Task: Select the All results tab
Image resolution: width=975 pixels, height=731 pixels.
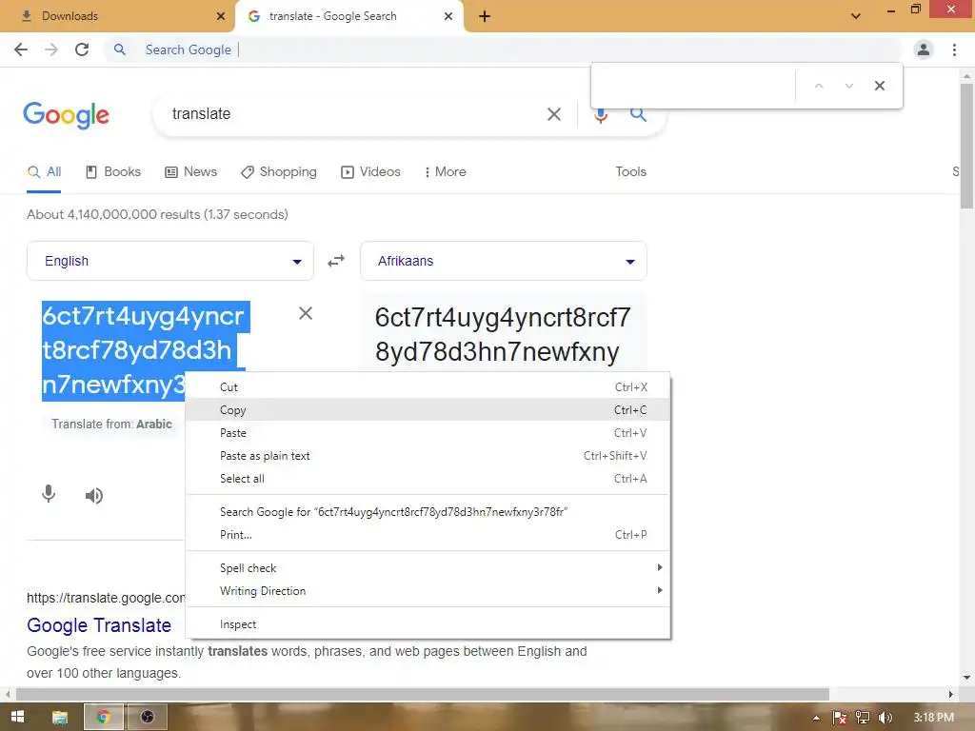Action: pyautogui.click(x=44, y=172)
